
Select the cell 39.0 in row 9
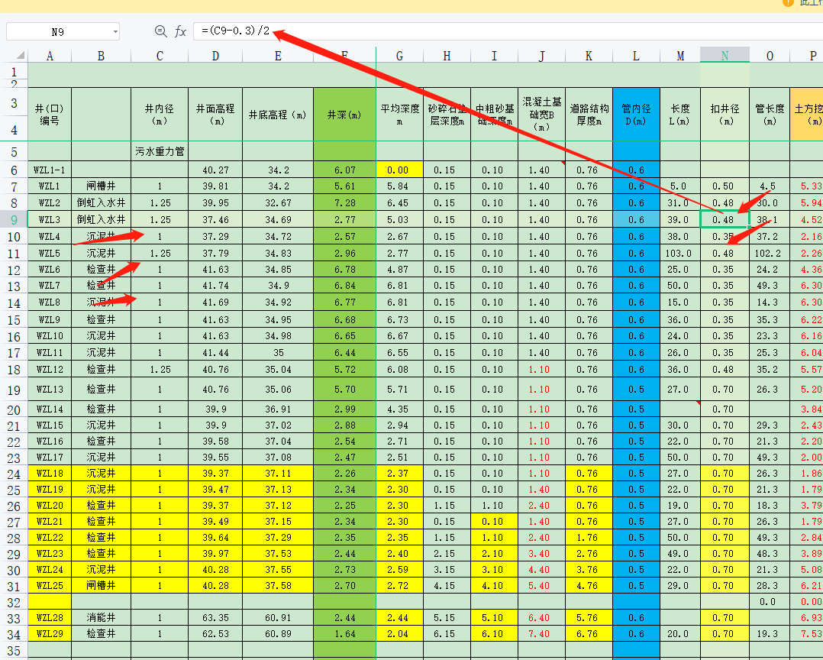[680, 220]
